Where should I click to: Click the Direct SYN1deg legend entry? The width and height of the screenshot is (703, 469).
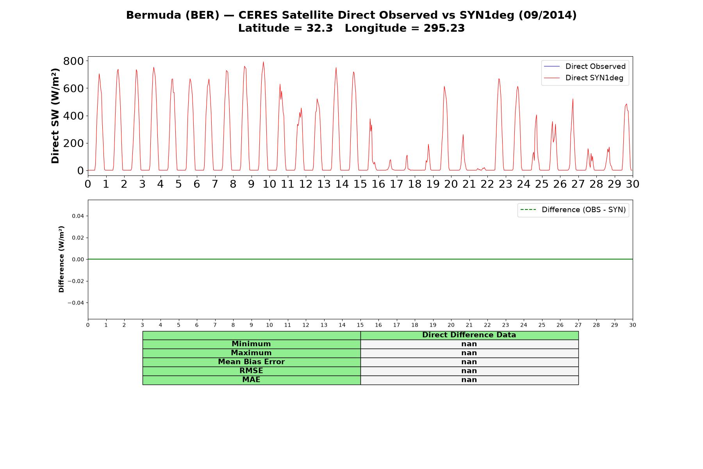click(x=583, y=78)
